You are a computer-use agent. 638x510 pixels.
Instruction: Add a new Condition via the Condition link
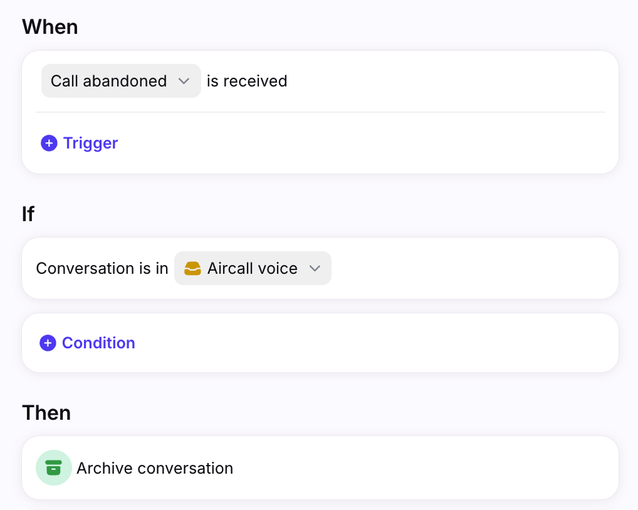(98, 343)
